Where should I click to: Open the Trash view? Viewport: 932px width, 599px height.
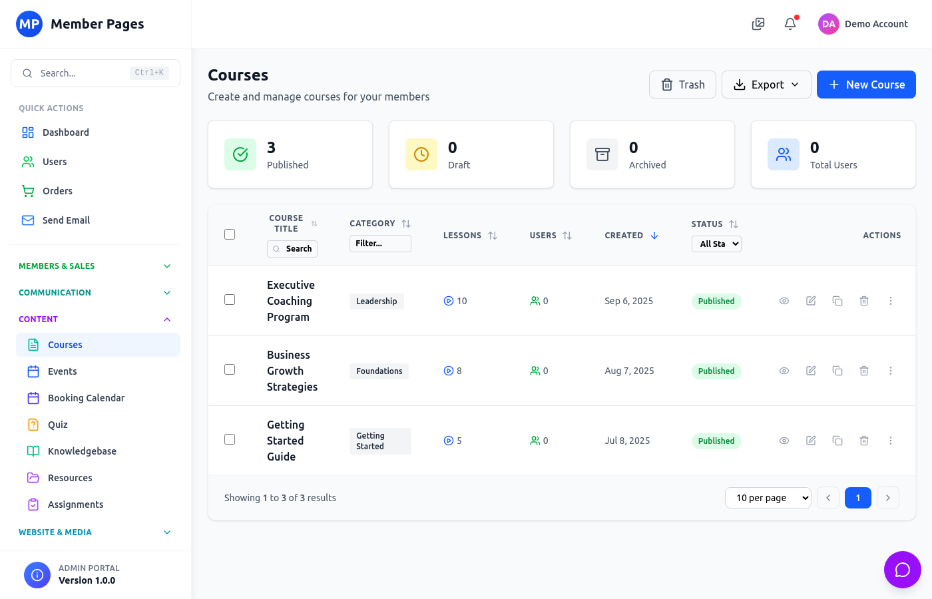tap(682, 85)
